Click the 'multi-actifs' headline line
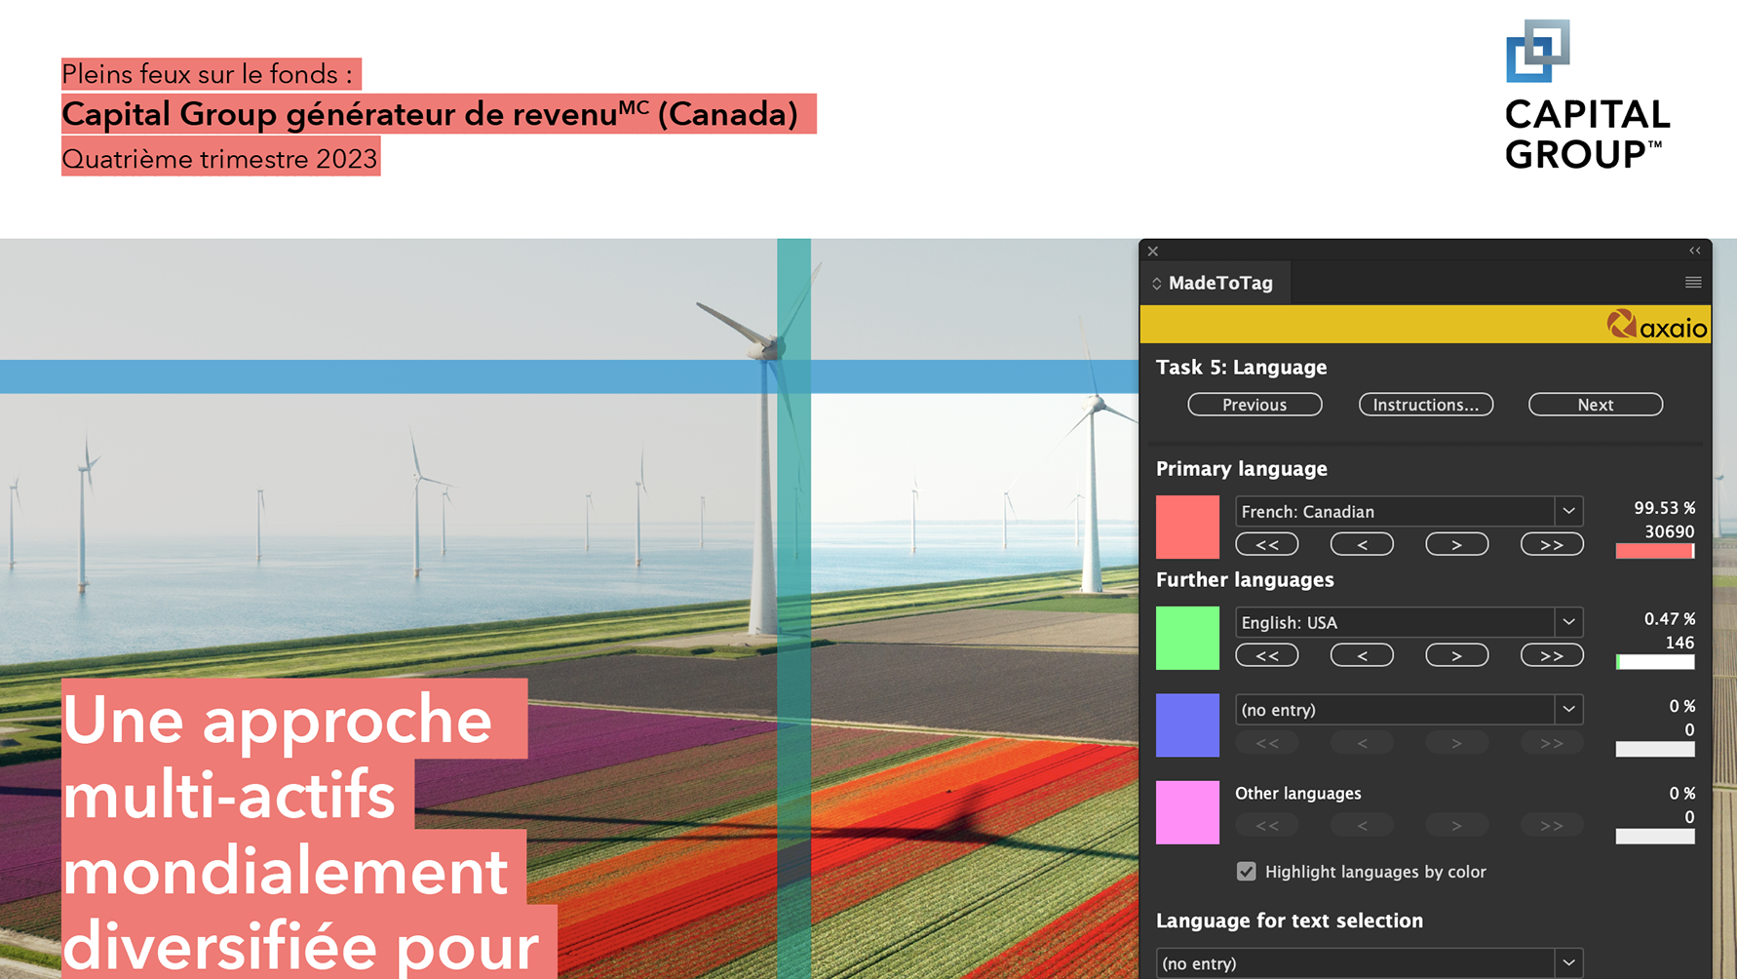The image size is (1737, 979). coord(230,796)
